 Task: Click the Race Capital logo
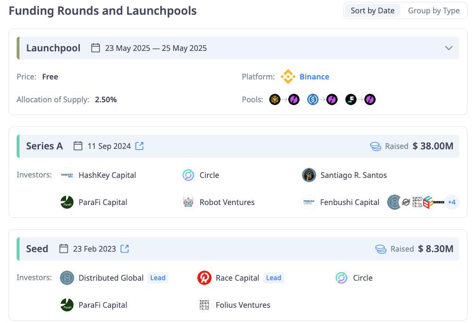(204, 278)
